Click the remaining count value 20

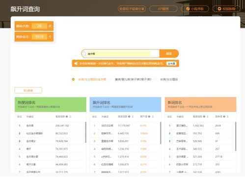point(39,26)
